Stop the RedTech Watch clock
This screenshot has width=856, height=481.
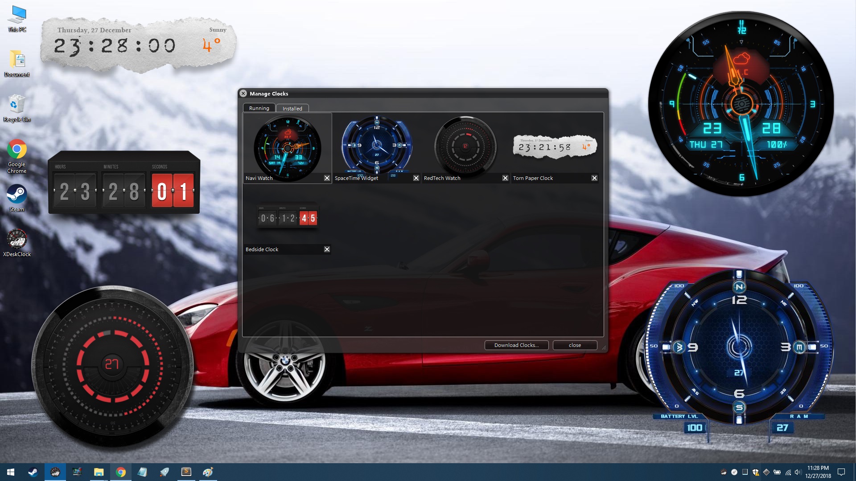[506, 178]
